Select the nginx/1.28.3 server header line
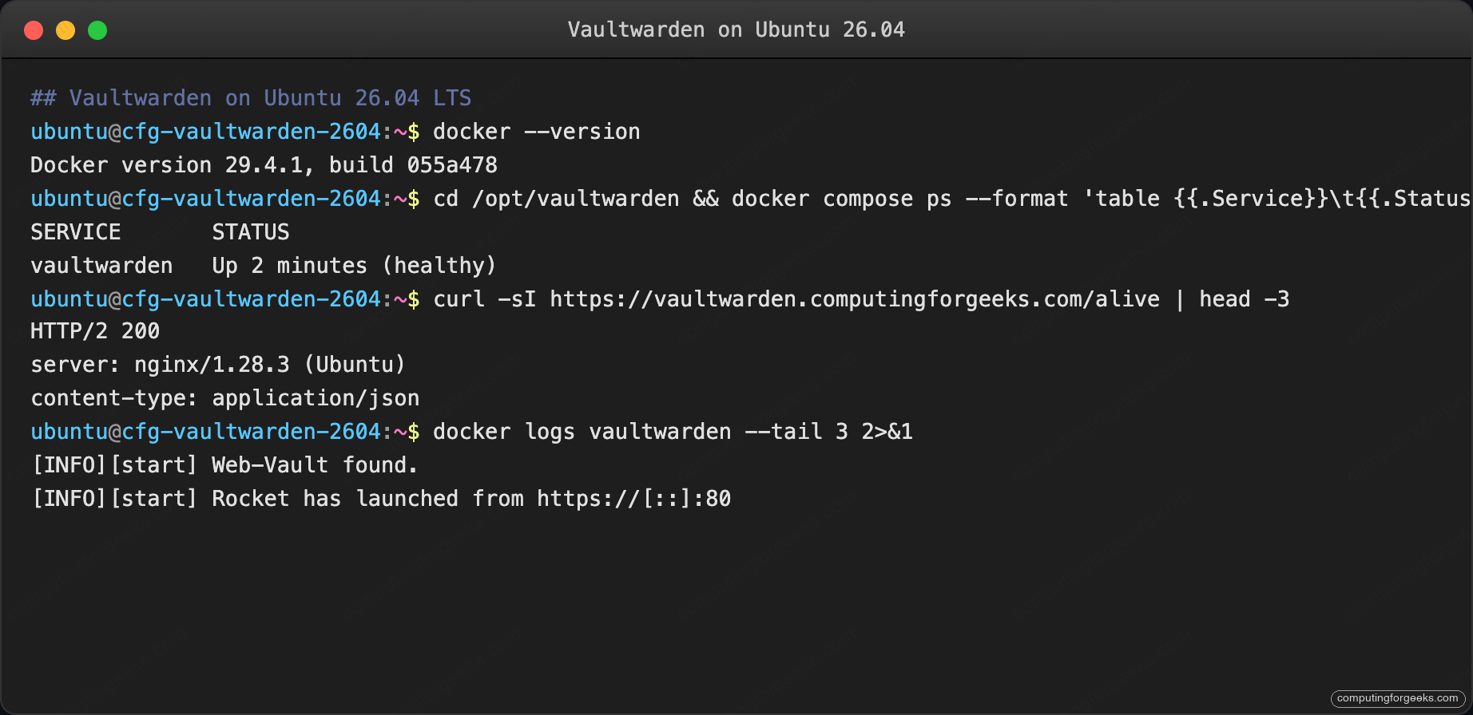This screenshot has height=715, width=1473. [217, 364]
